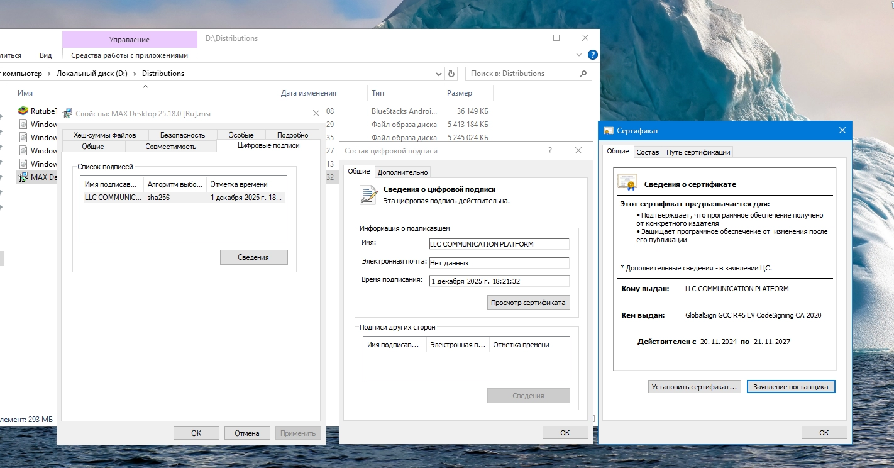Click the Время подписания field
The height and width of the screenshot is (468, 894).
(499, 281)
